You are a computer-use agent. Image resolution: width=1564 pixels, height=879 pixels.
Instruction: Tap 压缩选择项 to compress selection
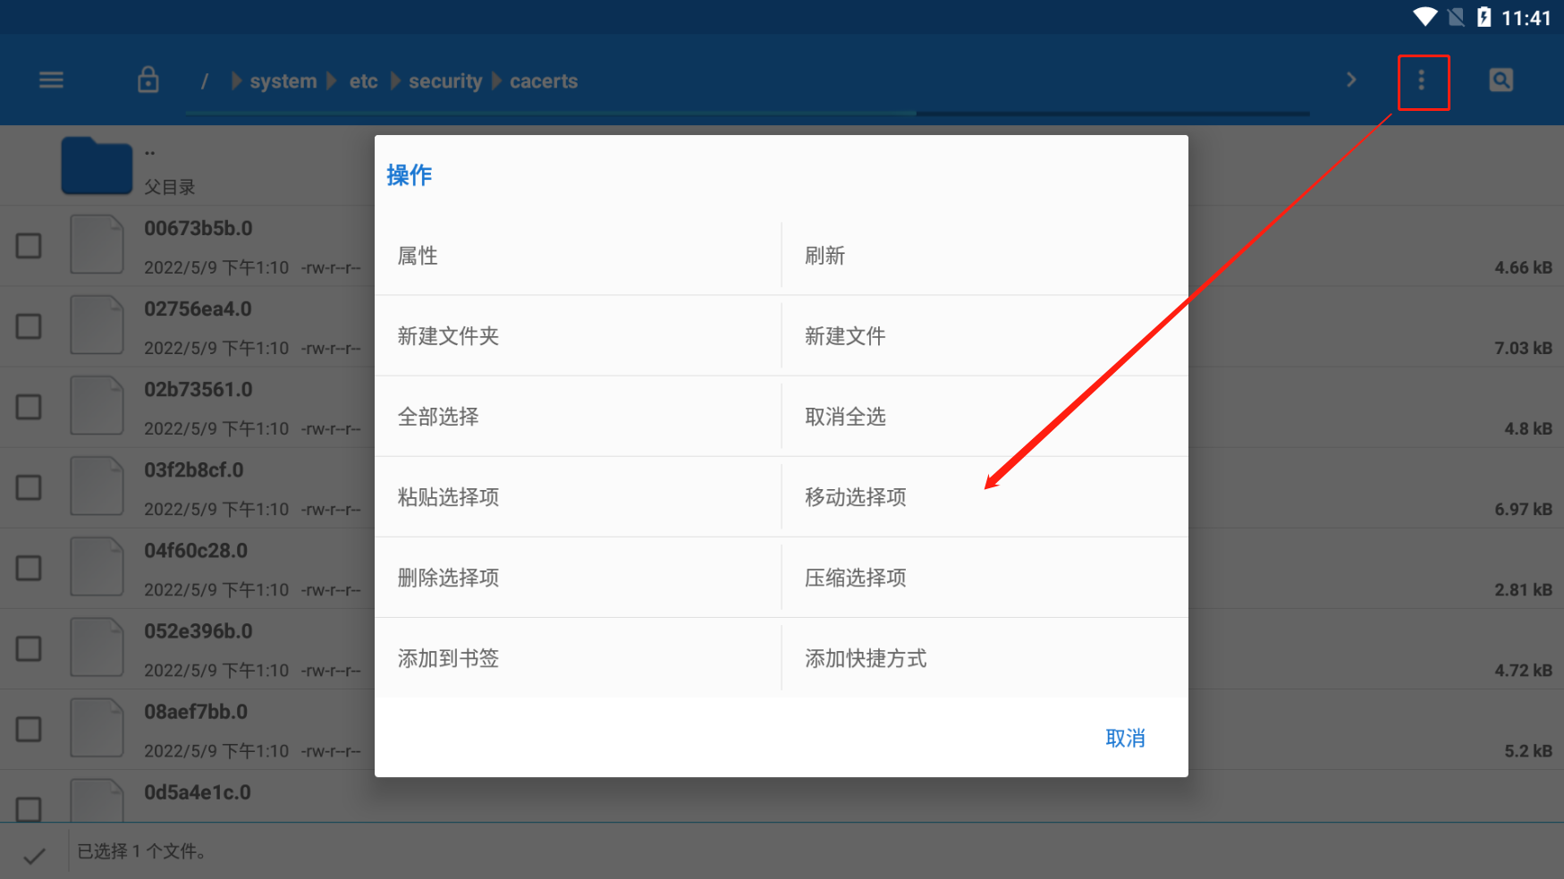(856, 578)
